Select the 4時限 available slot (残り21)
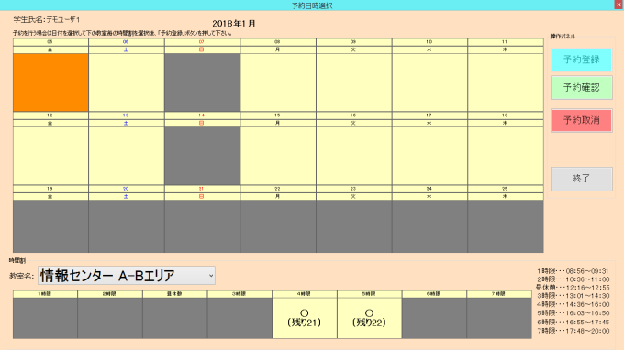Image resolution: width=624 pixels, height=350 pixels. (305, 318)
